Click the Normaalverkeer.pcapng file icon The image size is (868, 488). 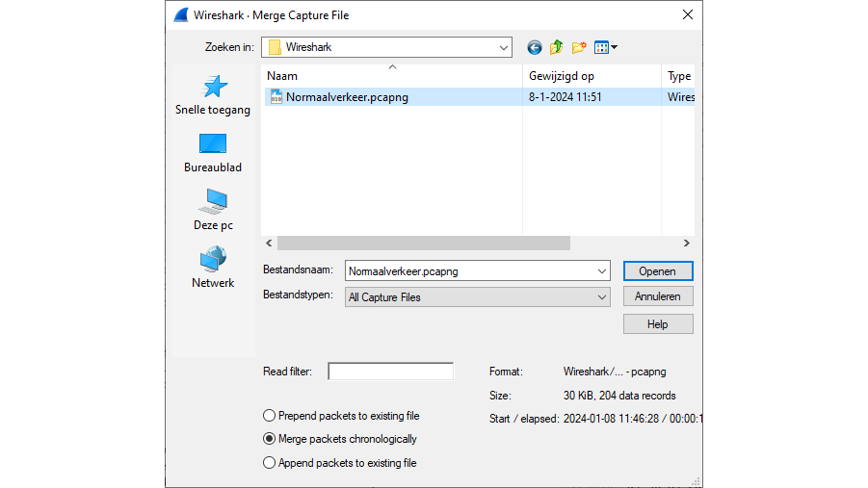click(x=276, y=97)
